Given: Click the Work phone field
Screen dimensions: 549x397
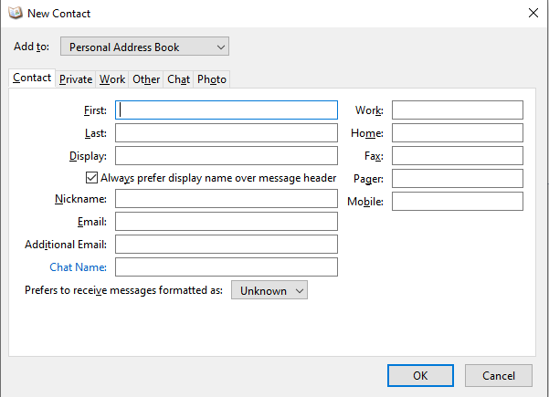Looking at the screenshot, I should click(x=458, y=110).
